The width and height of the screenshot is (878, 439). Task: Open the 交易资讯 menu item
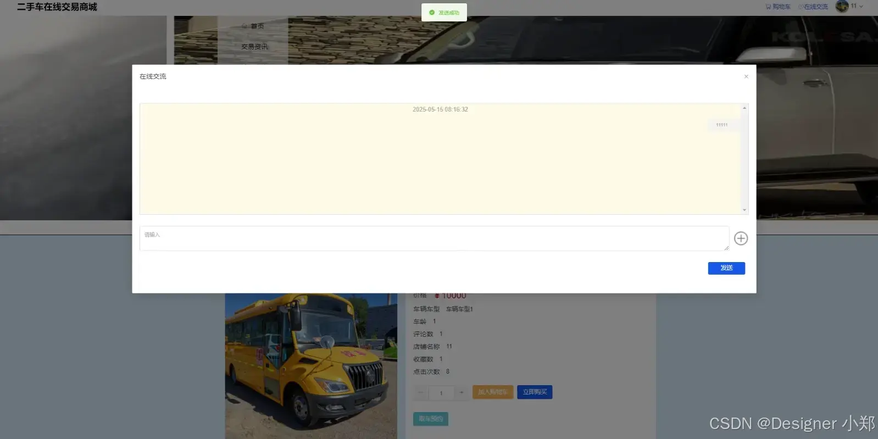click(x=254, y=47)
